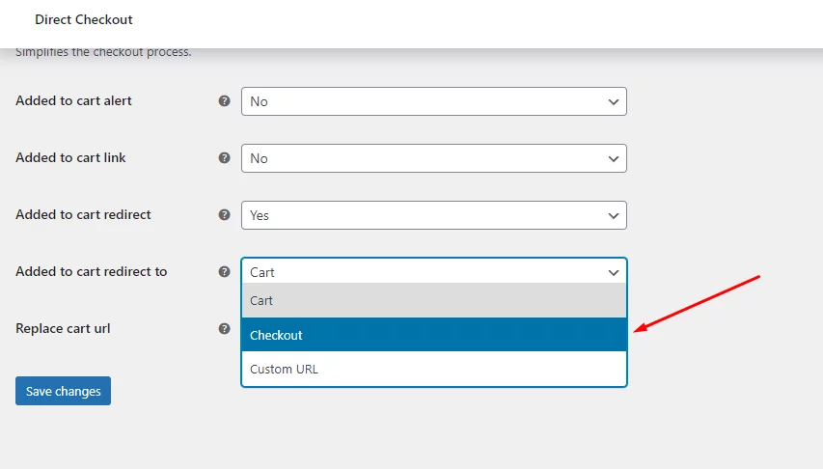823x469 pixels.
Task: Click help icon beside Added to cart link
Action: click(225, 157)
